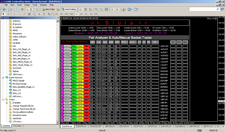
Task: Open the Indicators list dropdown
Action: pos(125,9)
